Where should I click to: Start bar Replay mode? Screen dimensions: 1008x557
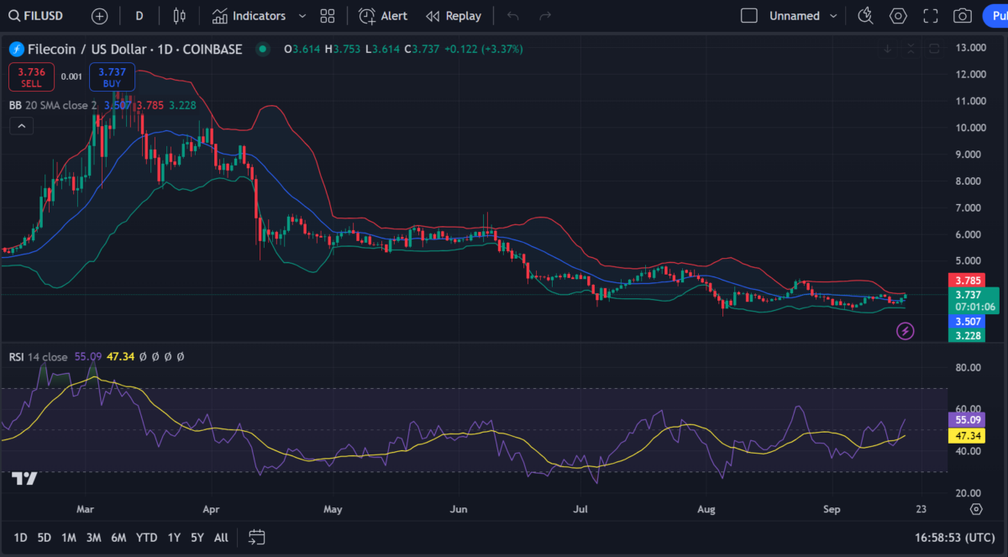(x=454, y=16)
